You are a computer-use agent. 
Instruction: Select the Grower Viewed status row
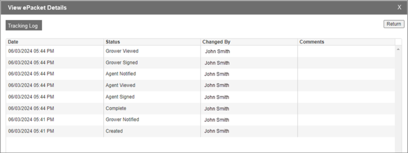pos(200,52)
